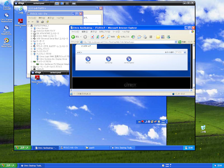224x168 pixels.
Task: Select Adobe Reader 9 icon in nested Citrix session
Action: (37, 80)
